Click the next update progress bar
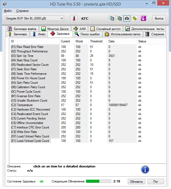This screenshot has height=189, width=171. pyautogui.click(x=99, y=181)
